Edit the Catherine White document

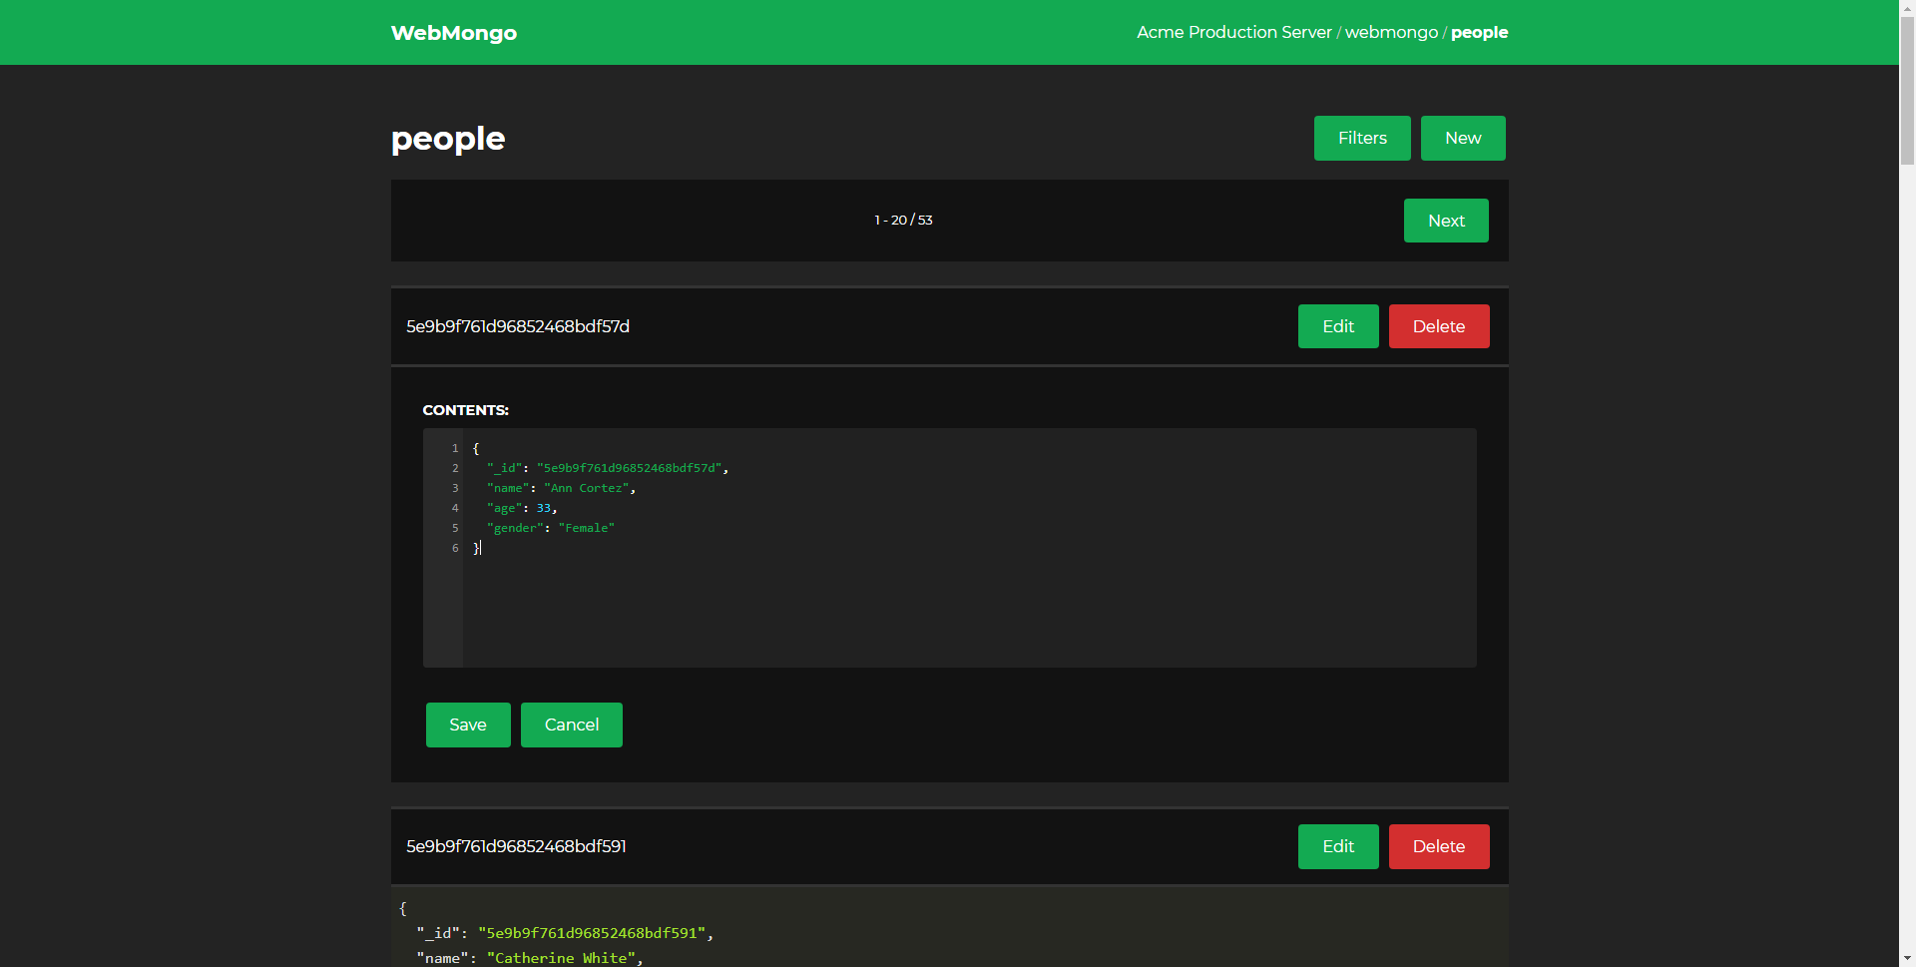(1337, 845)
